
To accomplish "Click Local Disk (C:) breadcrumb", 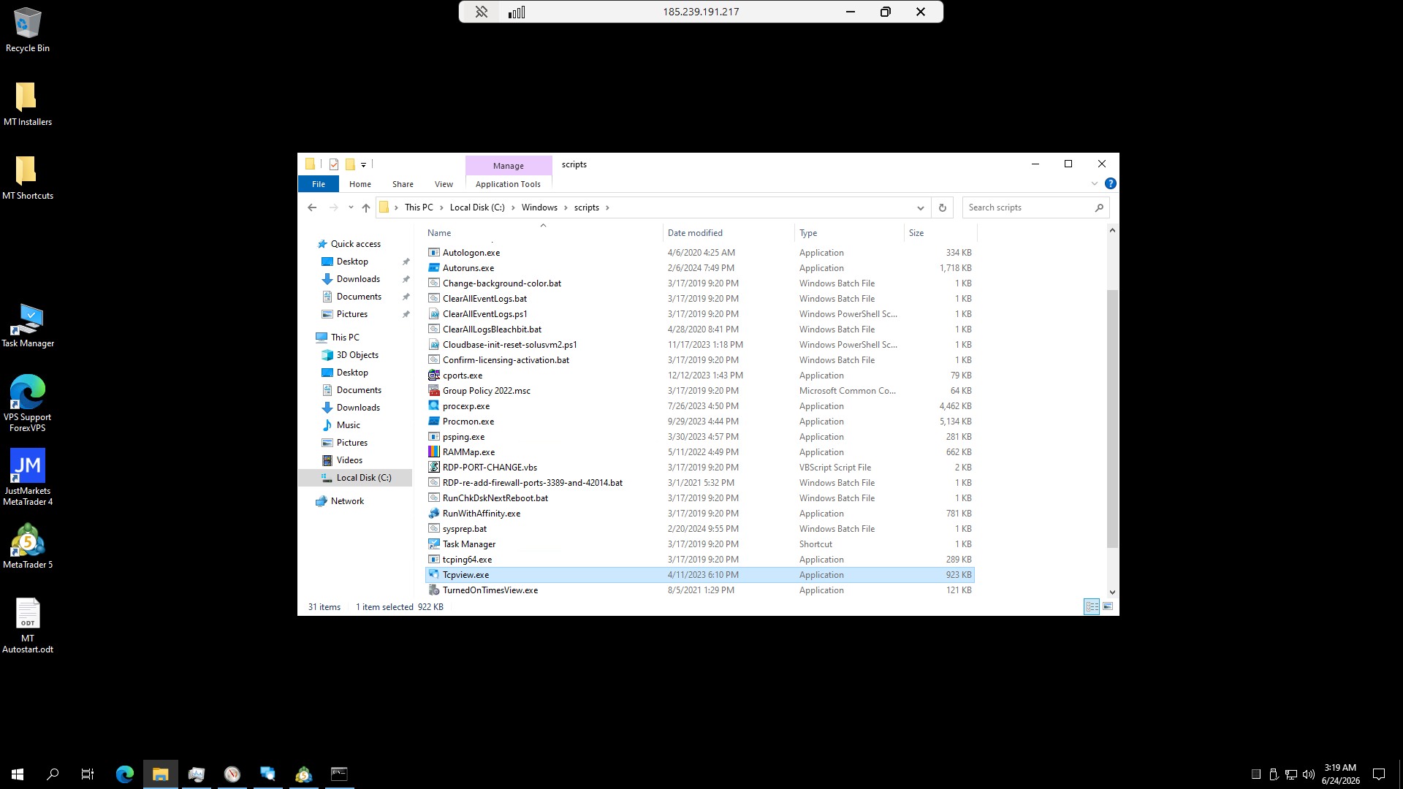I will (x=477, y=208).
